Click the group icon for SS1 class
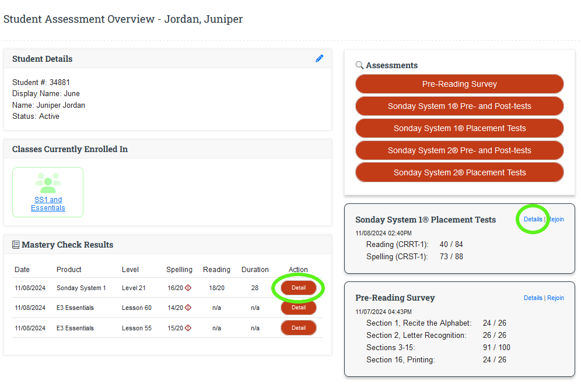The width and height of the screenshot is (581, 388). 48,183
